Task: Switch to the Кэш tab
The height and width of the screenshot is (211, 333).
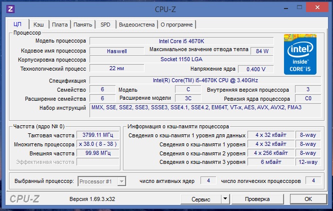Action: click(x=38, y=25)
